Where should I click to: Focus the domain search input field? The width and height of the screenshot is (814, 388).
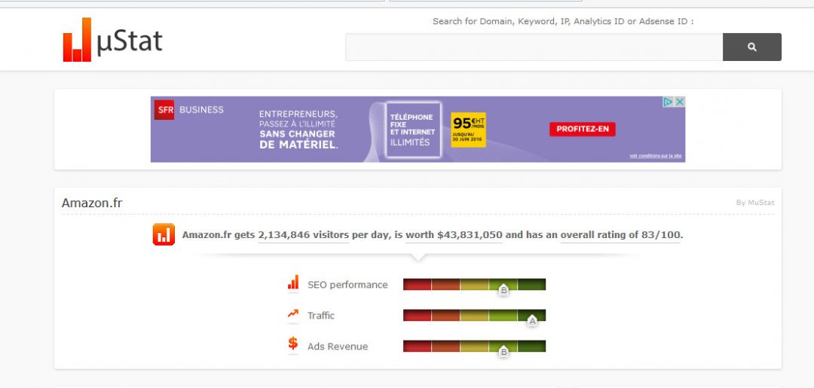534,47
